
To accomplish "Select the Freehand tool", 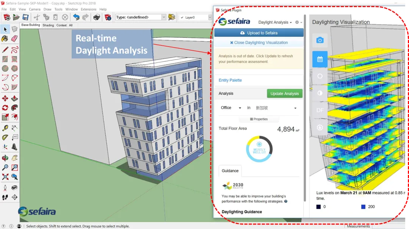I will [15, 50].
